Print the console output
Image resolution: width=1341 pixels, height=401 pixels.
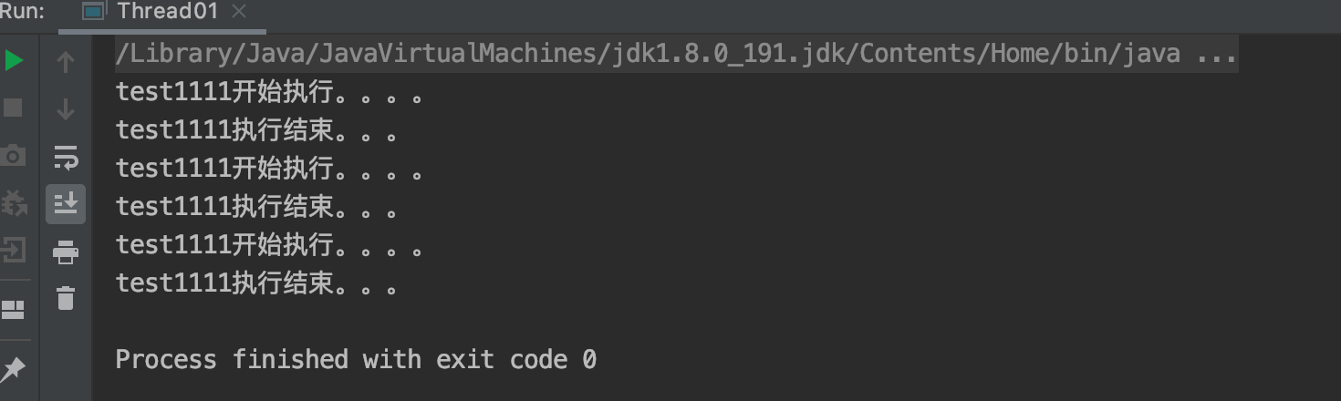(x=66, y=252)
